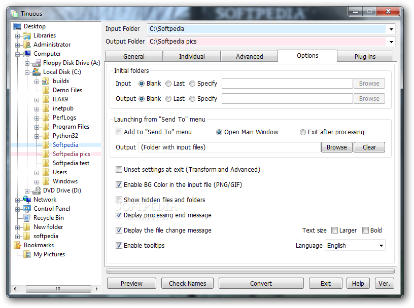
Task: Click the Users folder icon
Action: click(x=46, y=172)
